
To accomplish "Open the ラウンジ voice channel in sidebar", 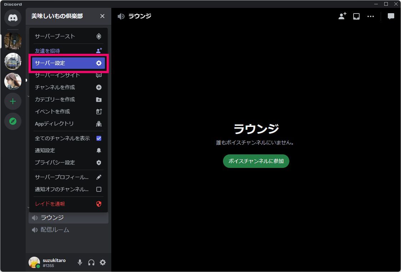I will click(68, 217).
